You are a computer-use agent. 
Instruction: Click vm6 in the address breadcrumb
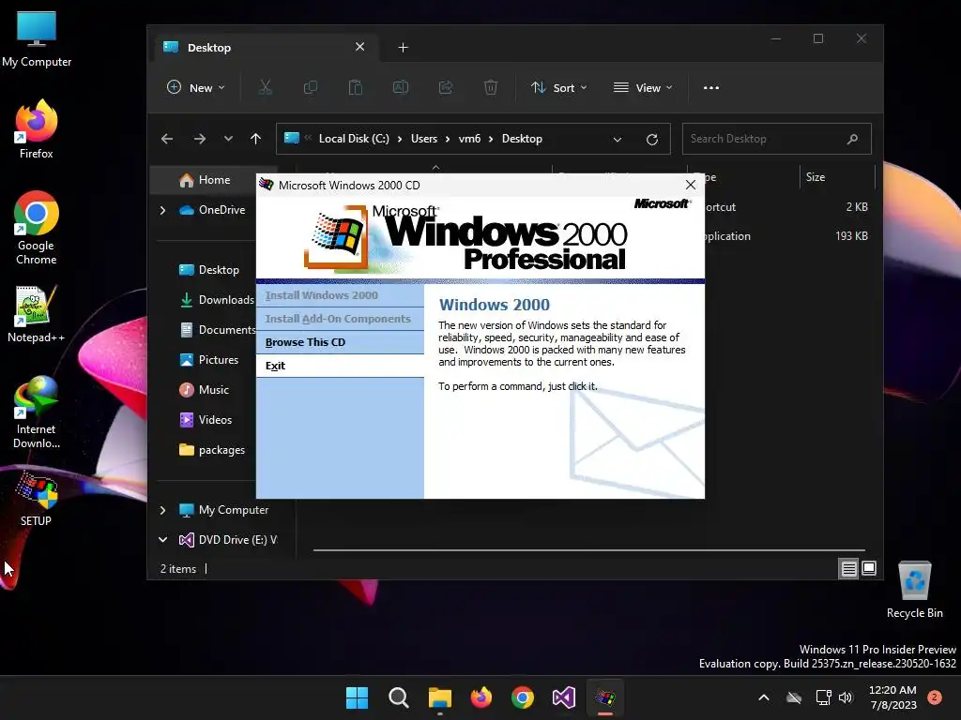tap(469, 139)
